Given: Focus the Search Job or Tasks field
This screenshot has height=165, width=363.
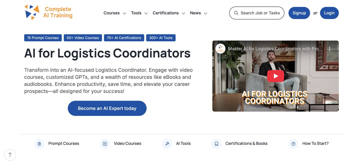Looking at the screenshot, I should (x=260, y=13).
